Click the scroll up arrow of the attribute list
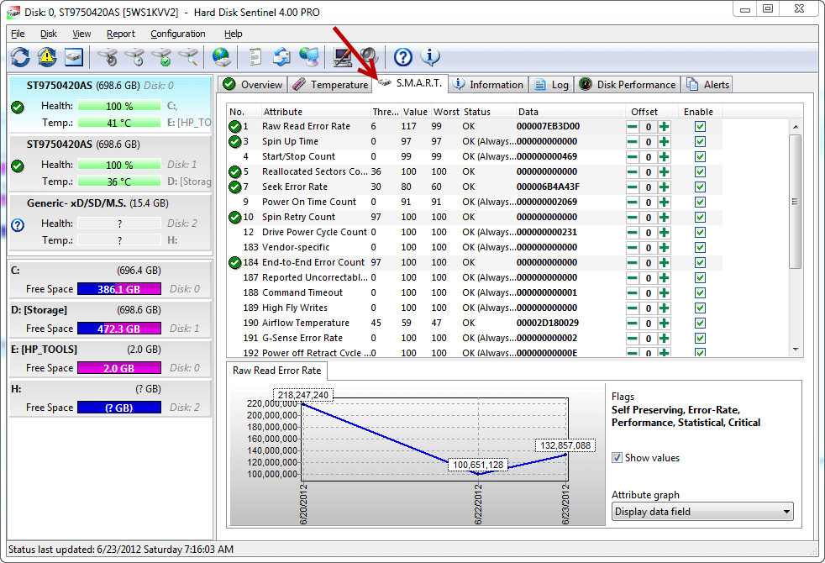This screenshot has width=825, height=563. (x=796, y=127)
